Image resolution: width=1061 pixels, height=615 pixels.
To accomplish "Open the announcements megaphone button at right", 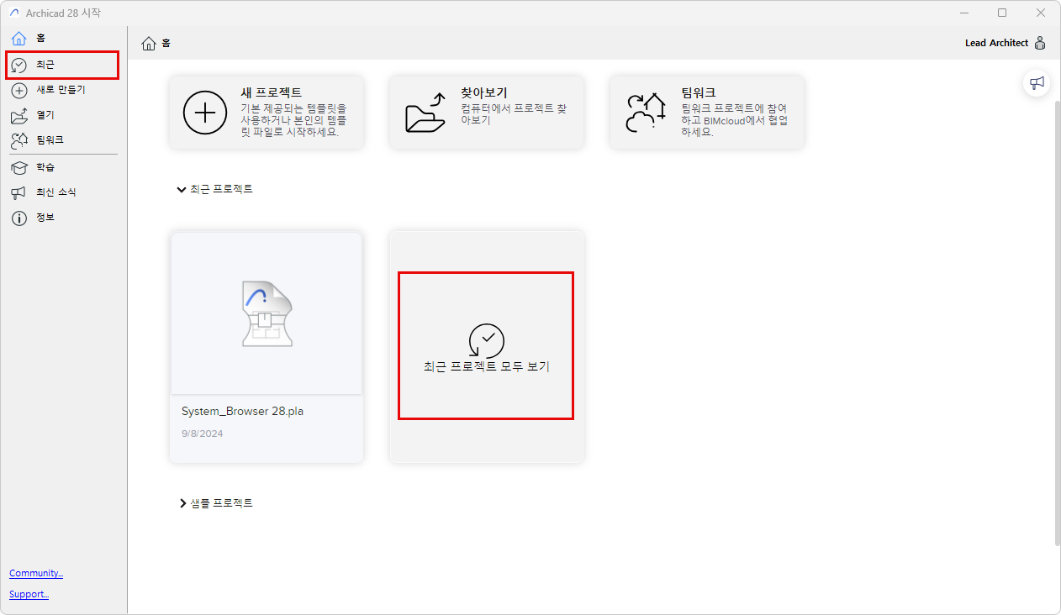I will coord(1037,82).
